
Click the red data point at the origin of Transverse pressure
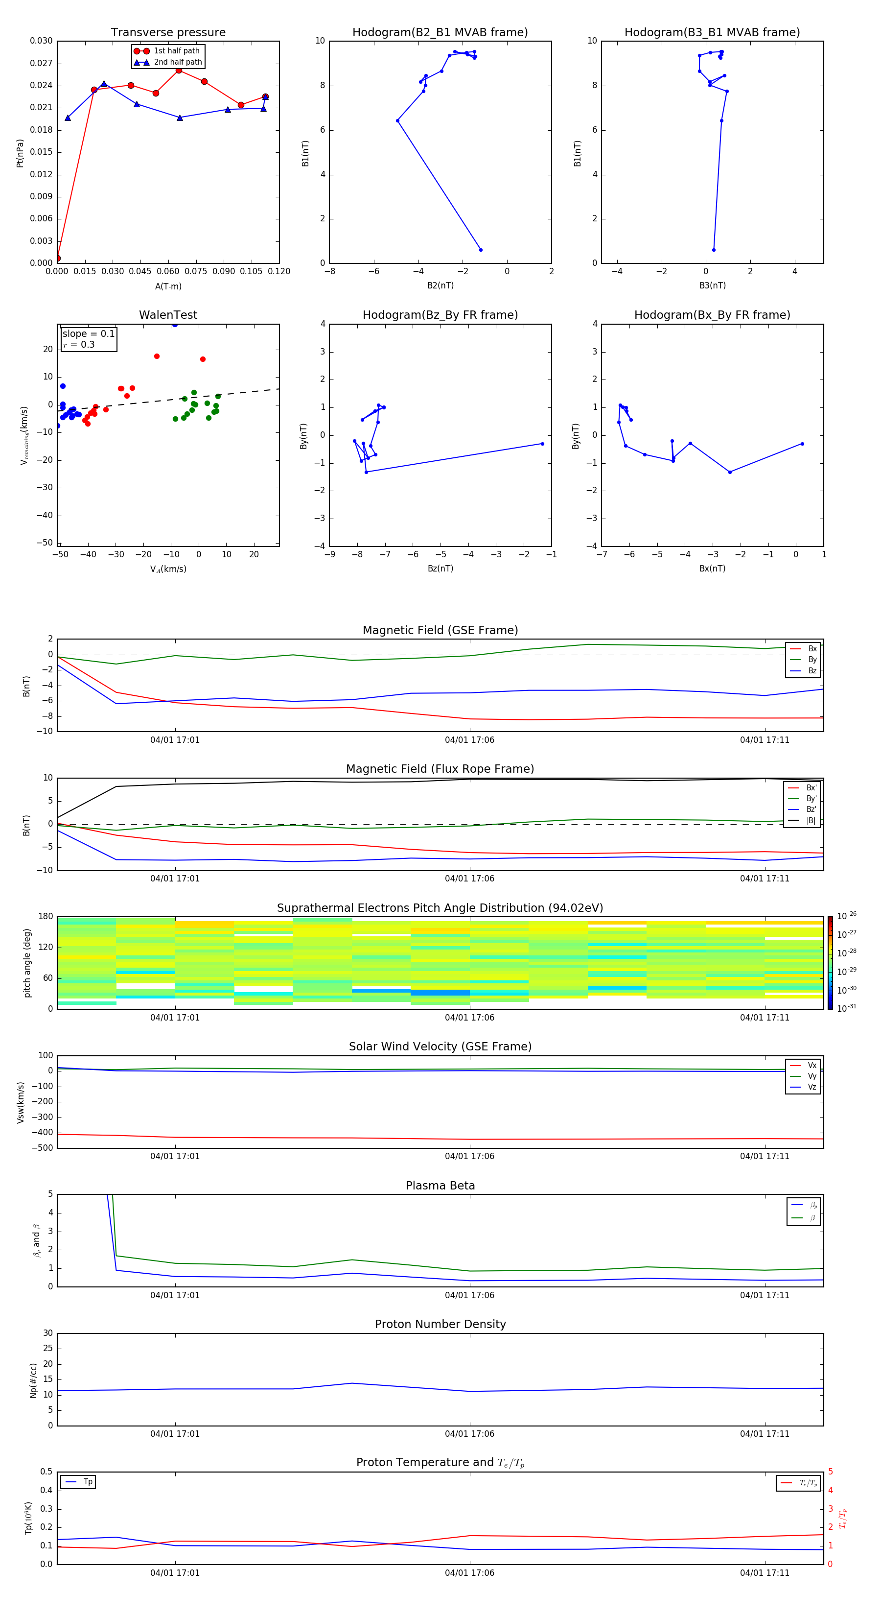pyautogui.click(x=58, y=258)
